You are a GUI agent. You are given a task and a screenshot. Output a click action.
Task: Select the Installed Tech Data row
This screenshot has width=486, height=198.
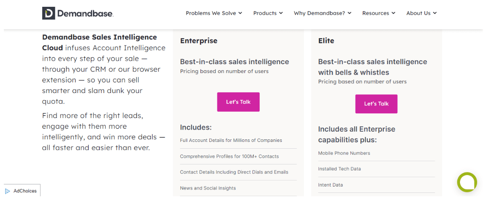(376, 169)
